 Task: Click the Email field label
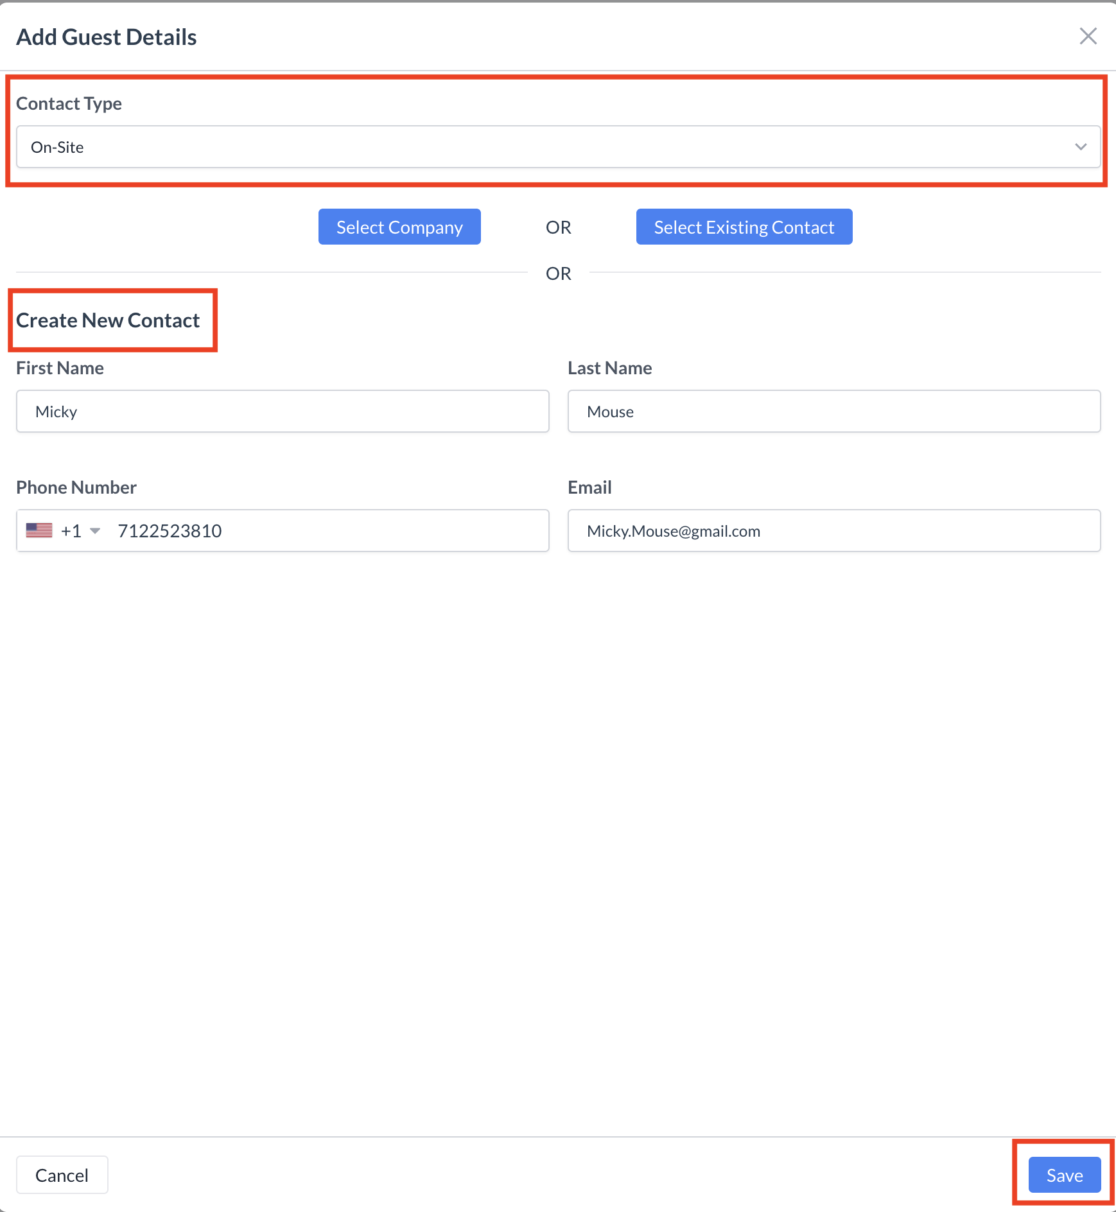tap(589, 487)
